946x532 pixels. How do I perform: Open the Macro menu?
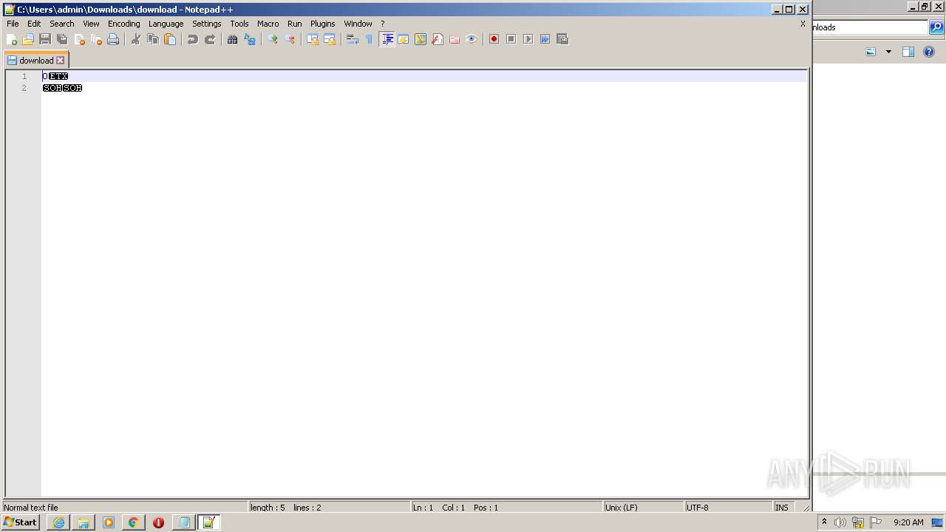click(268, 24)
